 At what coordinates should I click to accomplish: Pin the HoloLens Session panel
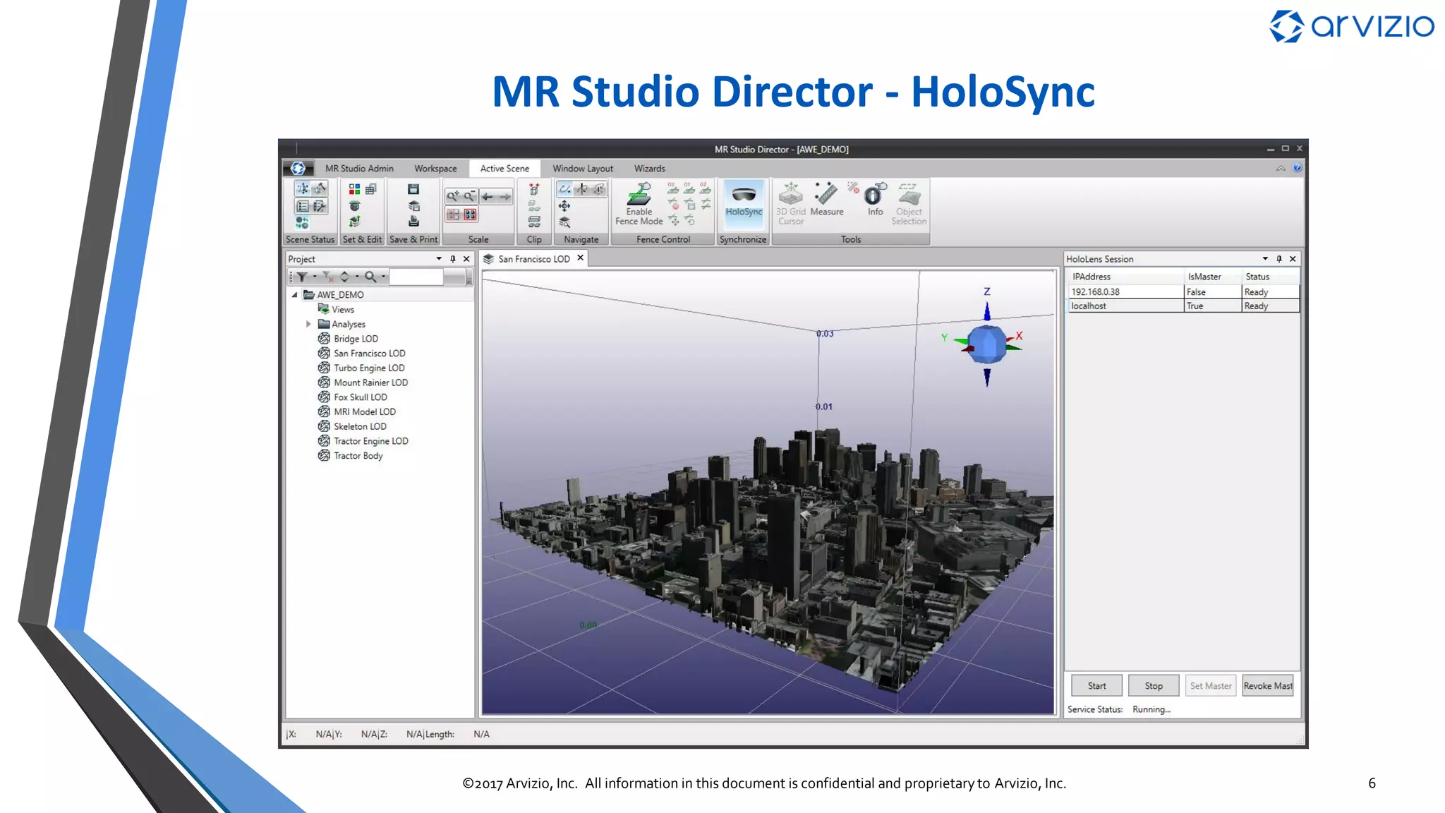(x=1279, y=259)
